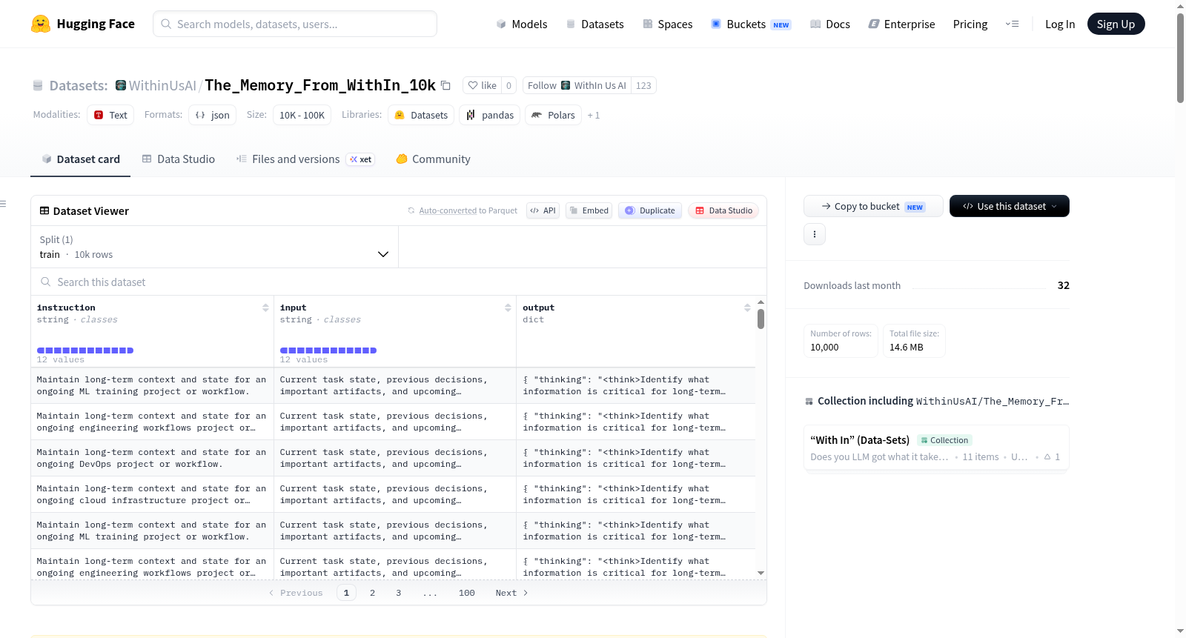Click the dataset table vertical scrollbar

[761, 319]
